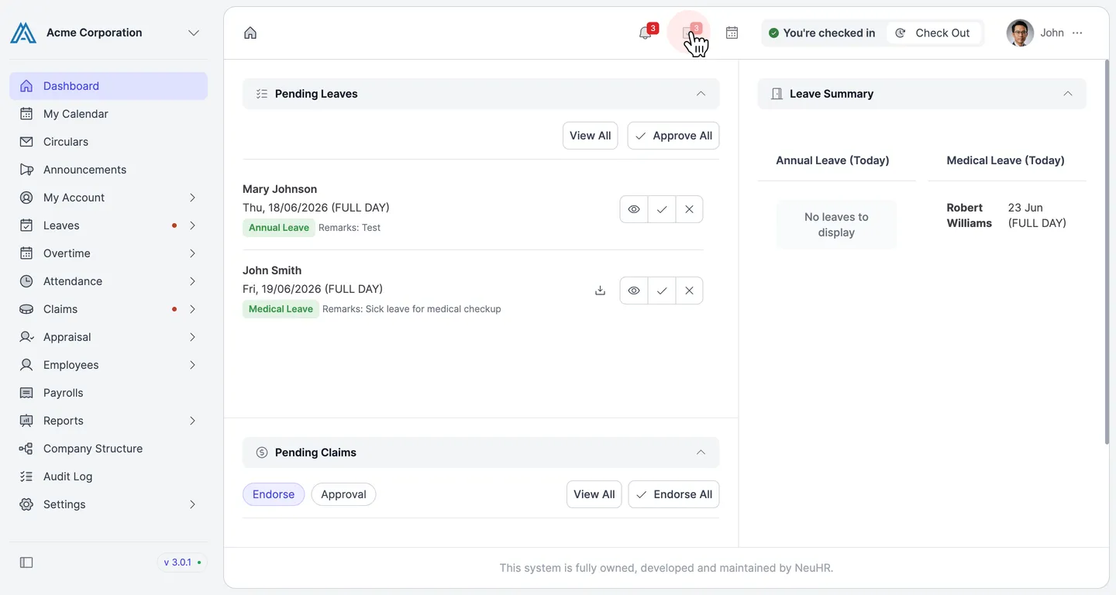Go to Dashboard in sidebar
This screenshot has height=595, width=1116.
[108, 86]
